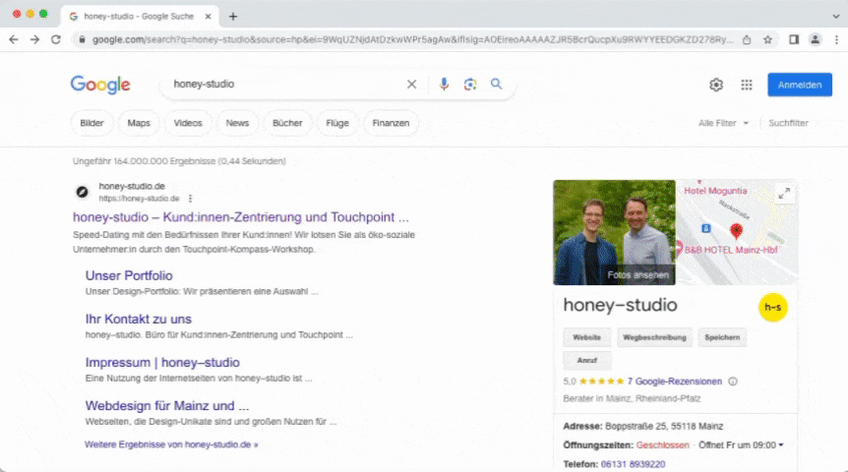The image size is (848, 472).
Task: Click the Geschlossen status text
Action: (x=662, y=445)
